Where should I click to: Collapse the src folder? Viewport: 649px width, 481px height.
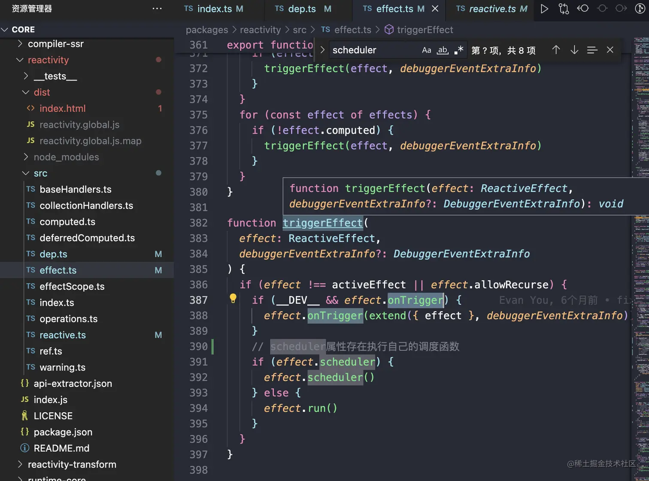click(x=26, y=173)
